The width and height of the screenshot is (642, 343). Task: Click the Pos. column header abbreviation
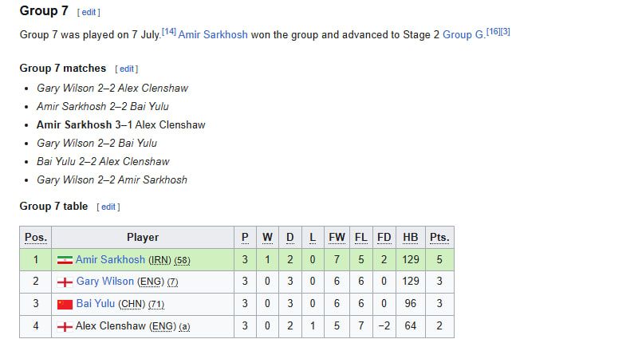click(x=36, y=238)
